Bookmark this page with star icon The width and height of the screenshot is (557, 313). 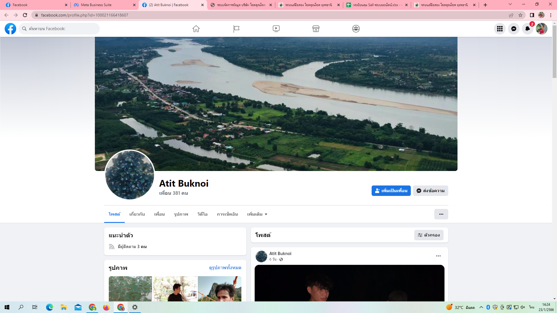pyautogui.click(x=520, y=15)
